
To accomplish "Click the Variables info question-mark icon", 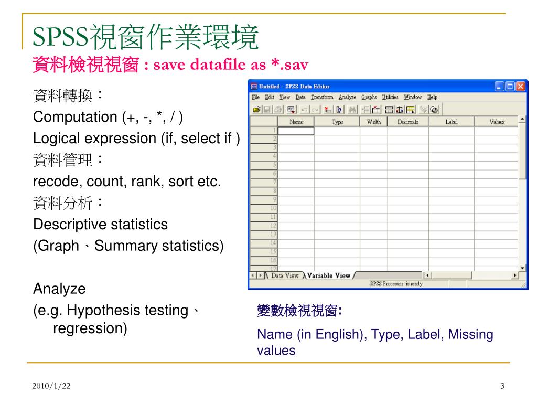I will click(x=339, y=110).
